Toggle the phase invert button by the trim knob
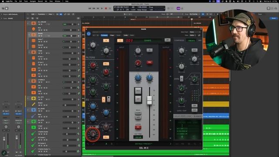 150,50
